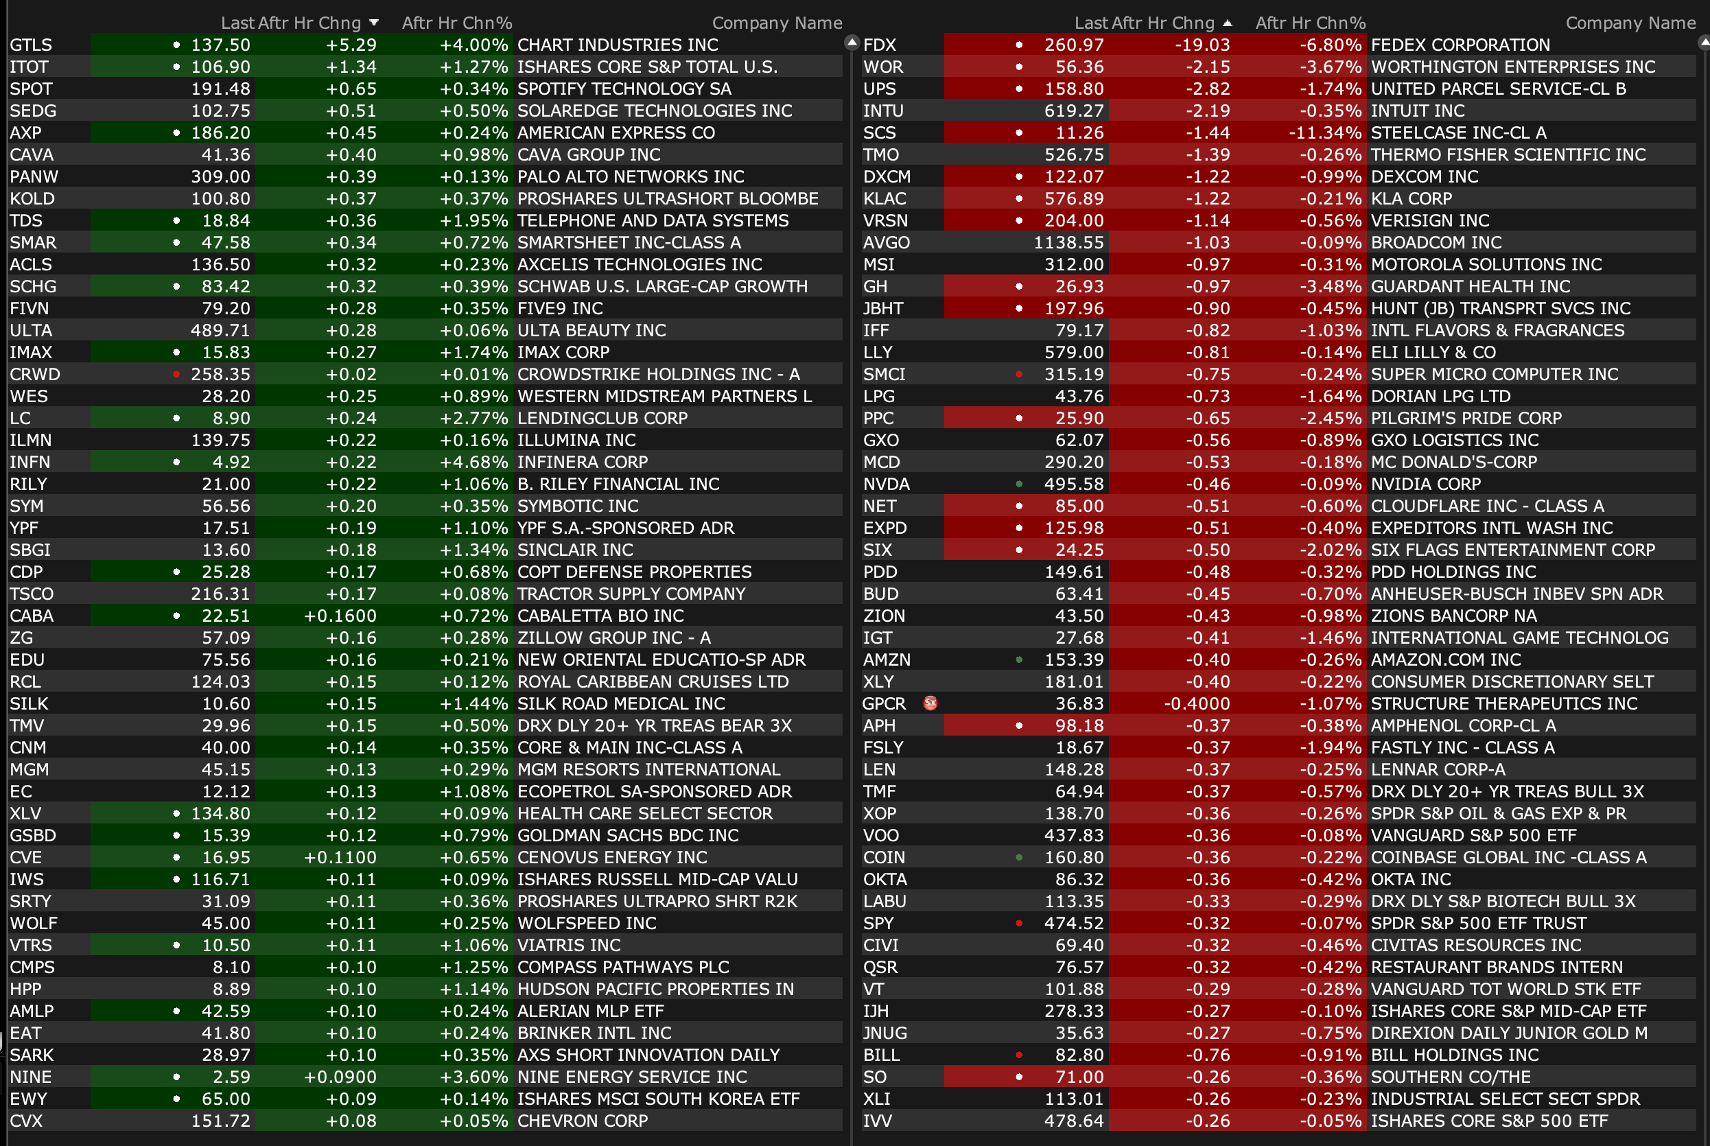Click the right table's Last column header

pos(1091,23)
